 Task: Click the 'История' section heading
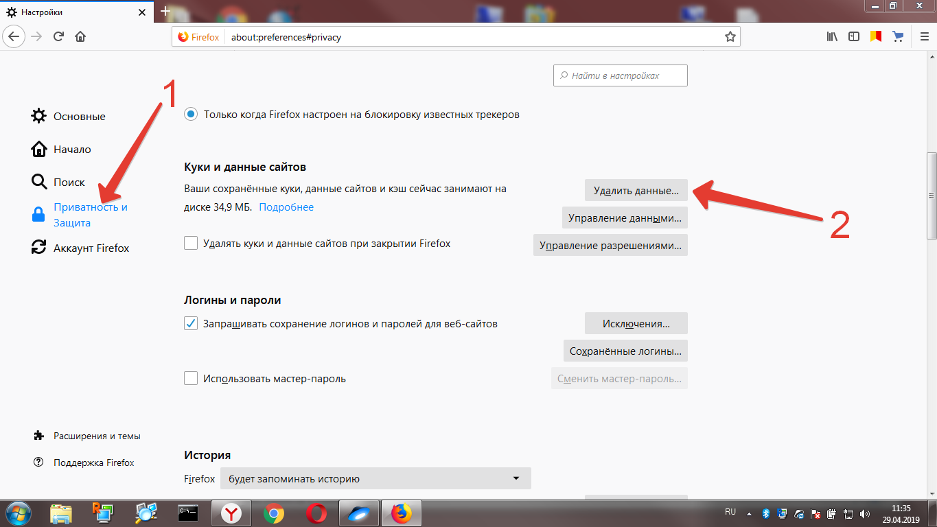[x=207, y=455]
